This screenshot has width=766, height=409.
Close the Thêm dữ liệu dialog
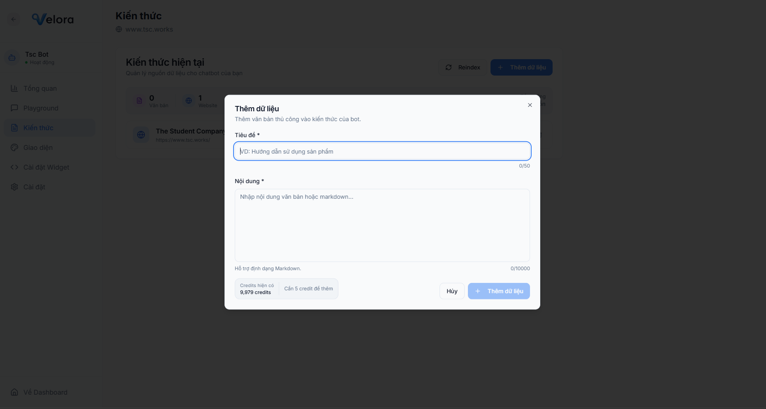click(530, 105)
